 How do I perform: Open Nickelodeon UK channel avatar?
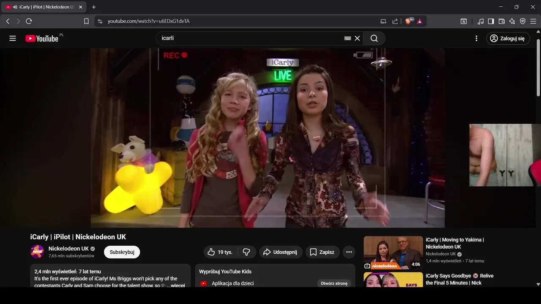click(x=37, y=252)
